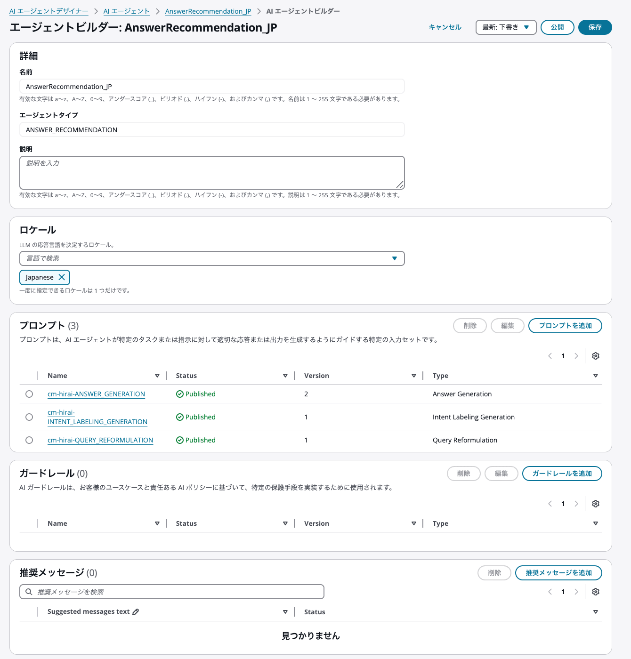The image size is (631, 659).
Task: Go to AI エージェントデザイナー breadcrumb
Action: (49, 11)
